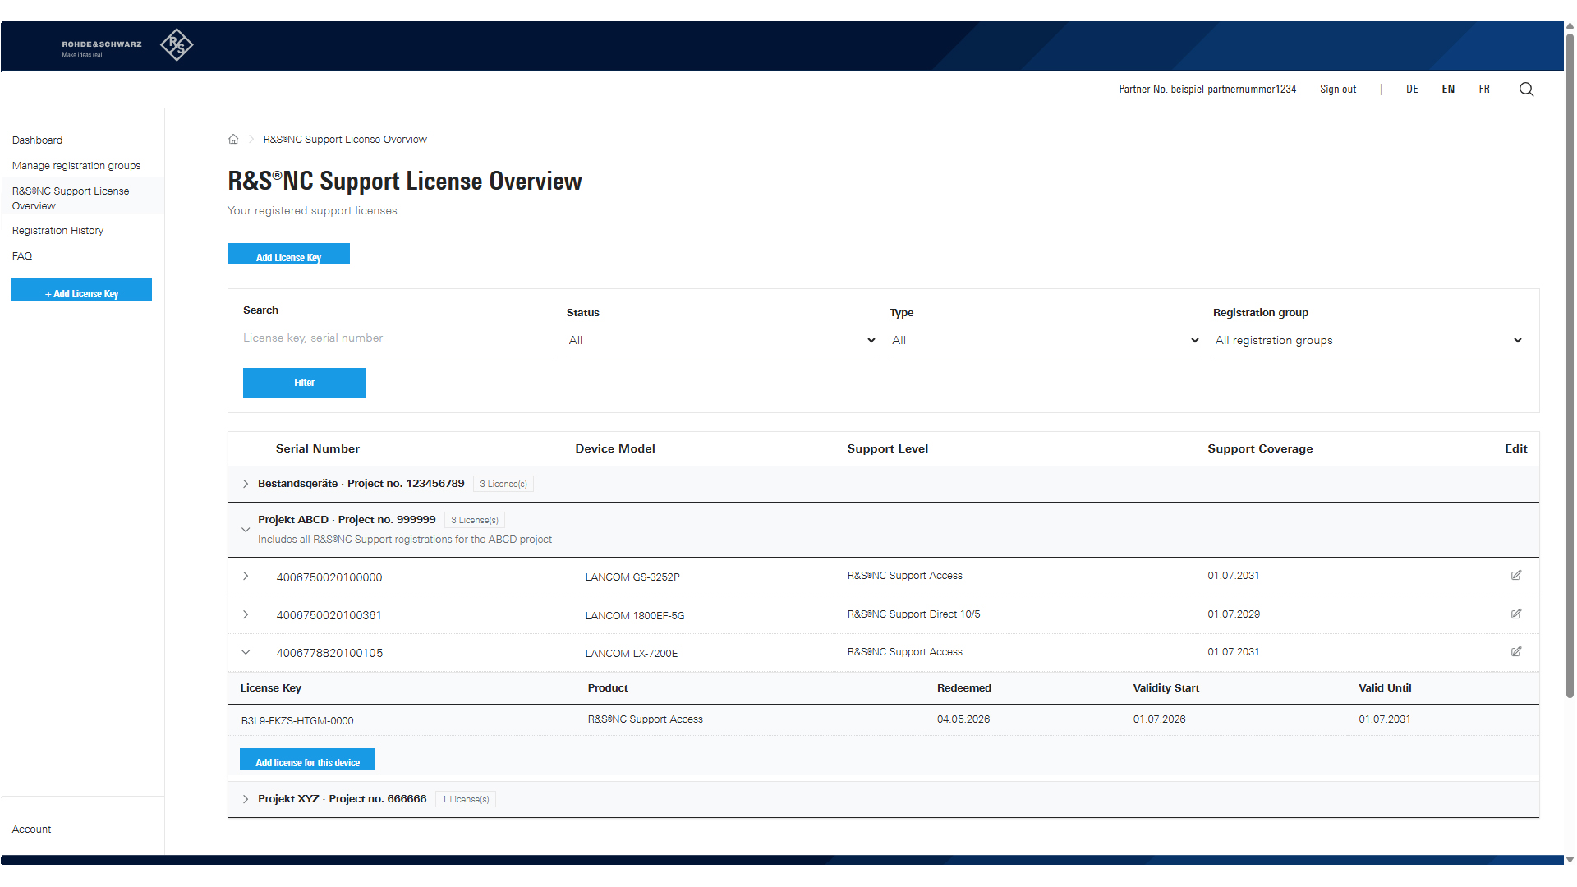The height and width of the screenshot is (887, 1577).
Task: Click device model LANCOM GS-3252P
Action: (x=632, y=577)
